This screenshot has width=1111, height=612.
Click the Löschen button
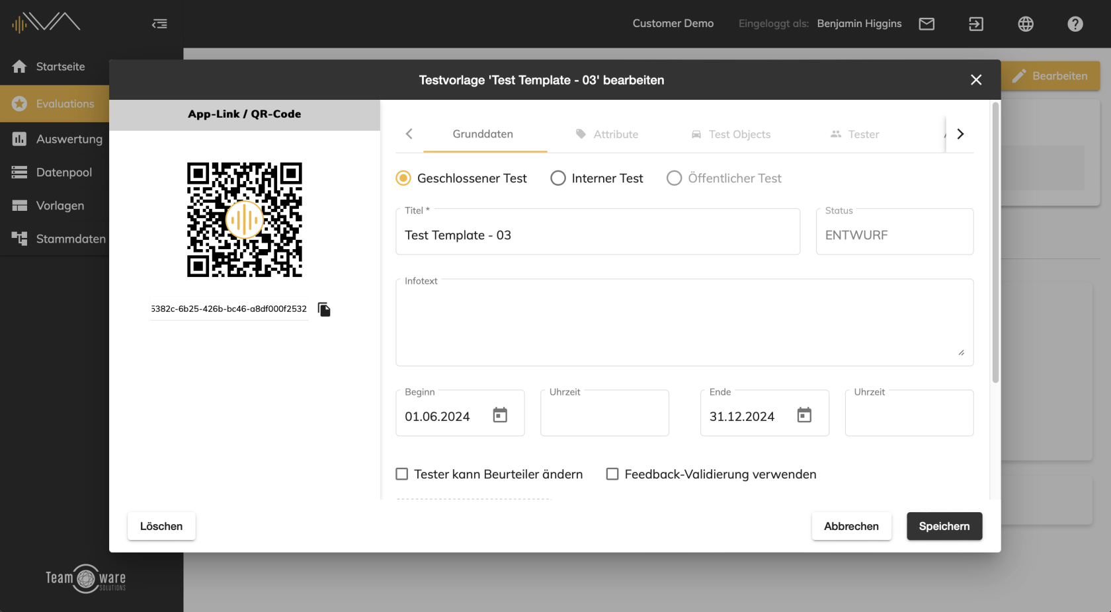[161, 526]
